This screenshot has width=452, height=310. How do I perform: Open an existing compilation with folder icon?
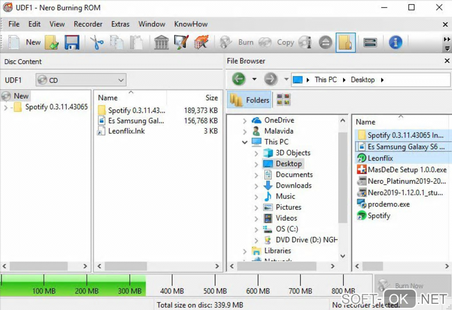(x=52, y=43)
